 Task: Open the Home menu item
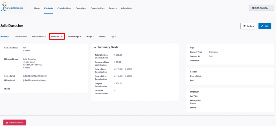37,8
